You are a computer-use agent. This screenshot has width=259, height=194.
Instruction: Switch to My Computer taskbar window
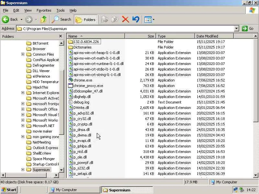pyautogui.click(x=74, y=190)
